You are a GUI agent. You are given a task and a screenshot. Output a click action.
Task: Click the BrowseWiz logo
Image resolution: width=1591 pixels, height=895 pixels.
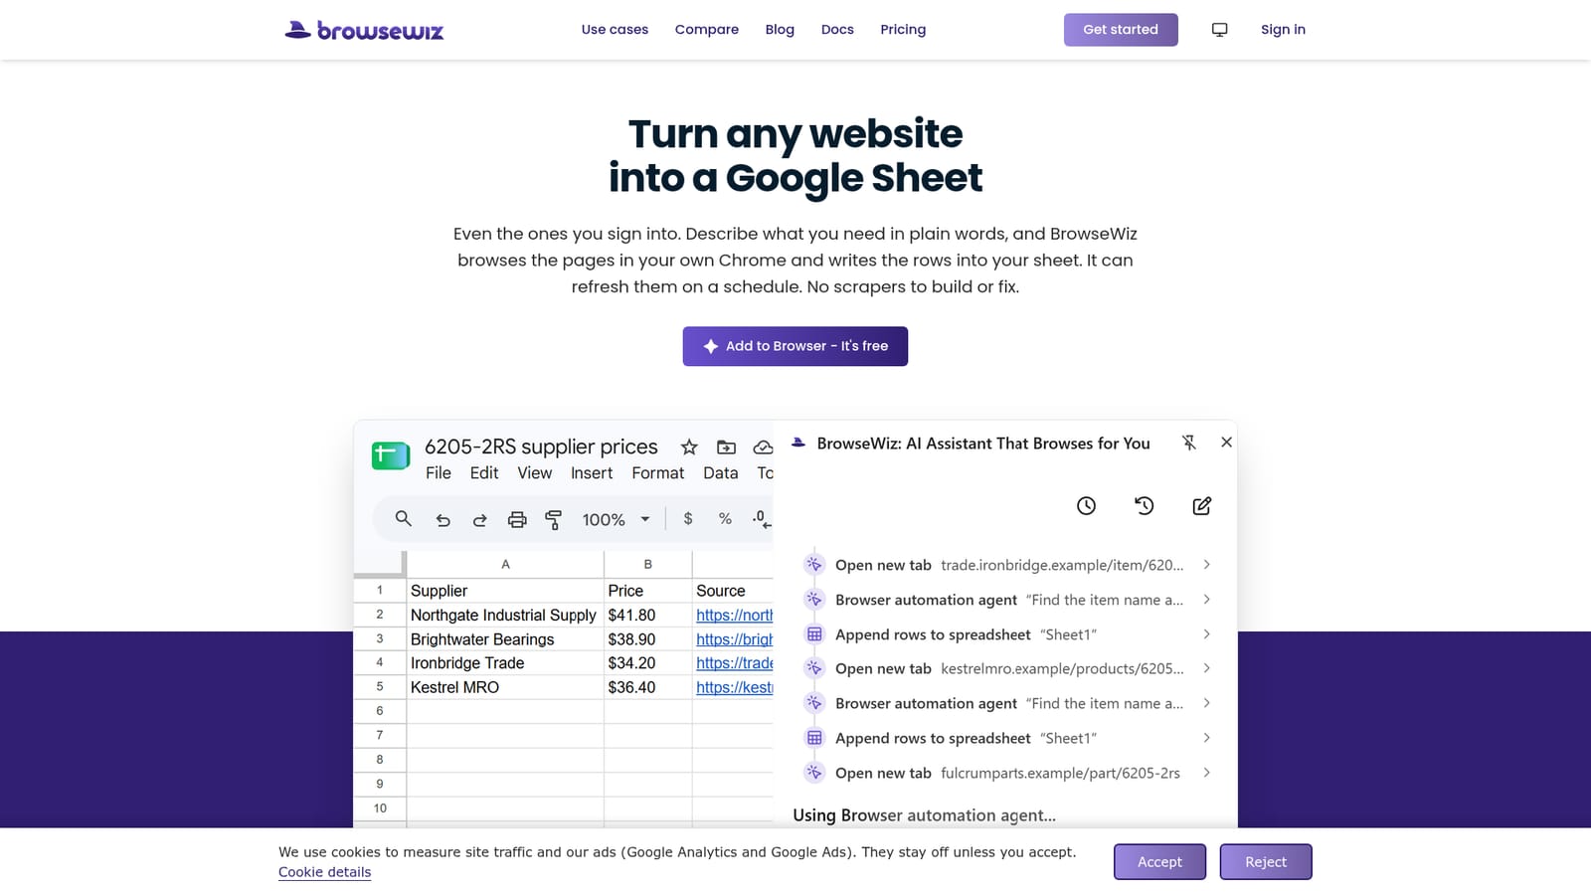pos(364,30)
